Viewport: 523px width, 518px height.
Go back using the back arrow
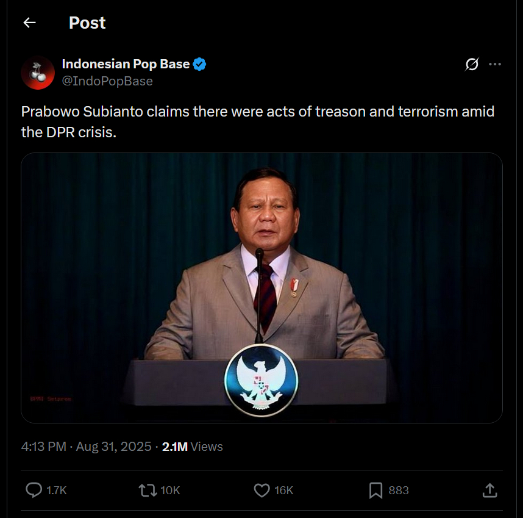pyautogui.click(x=29, y=23)
